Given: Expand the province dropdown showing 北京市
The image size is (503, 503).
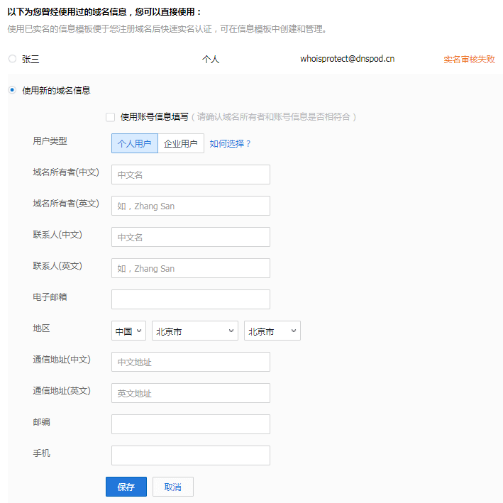Looking at the screenshot, I should (194, 331).
